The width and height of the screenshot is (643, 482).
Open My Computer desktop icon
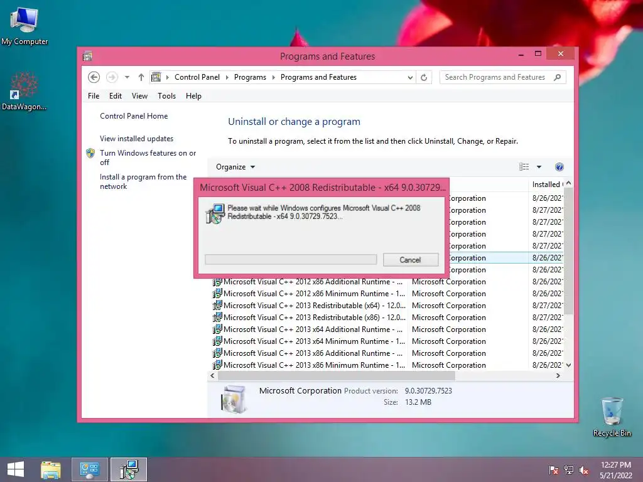[24, 26]
